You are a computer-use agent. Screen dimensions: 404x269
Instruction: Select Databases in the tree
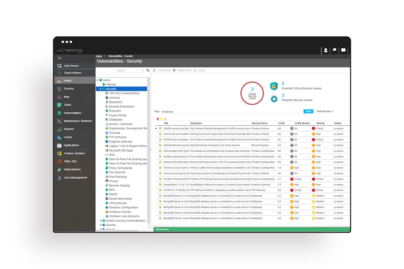point(116,120)
